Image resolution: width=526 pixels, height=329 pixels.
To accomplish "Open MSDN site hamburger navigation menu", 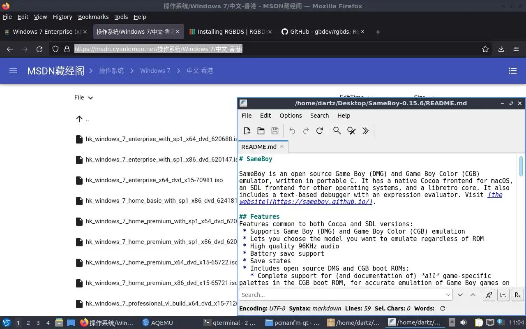I will (x=13, y=71).
